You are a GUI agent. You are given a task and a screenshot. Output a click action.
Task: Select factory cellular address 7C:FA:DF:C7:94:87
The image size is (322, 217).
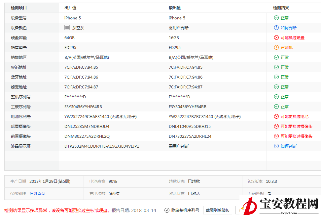click(81, 87)
